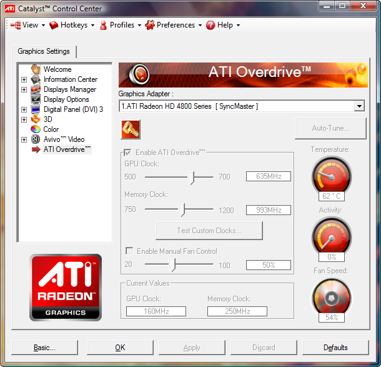Select Welcome in the settings tree
The image size is (381, 367).
57,69
